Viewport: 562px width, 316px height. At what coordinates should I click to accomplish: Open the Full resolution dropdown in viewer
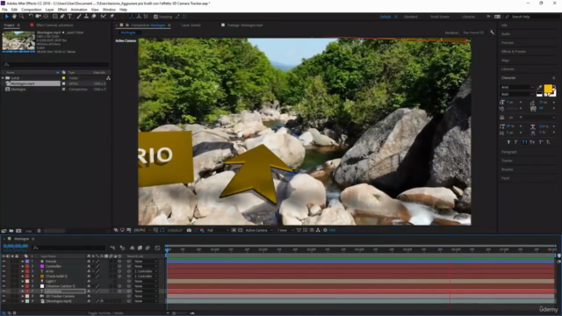[x=219, y=230]
